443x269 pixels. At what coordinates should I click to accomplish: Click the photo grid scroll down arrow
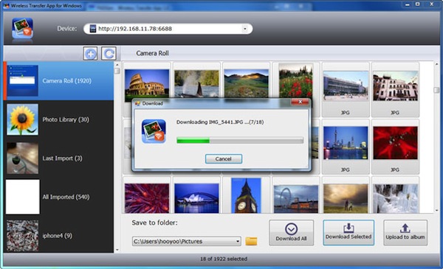(x=436, y=211)
